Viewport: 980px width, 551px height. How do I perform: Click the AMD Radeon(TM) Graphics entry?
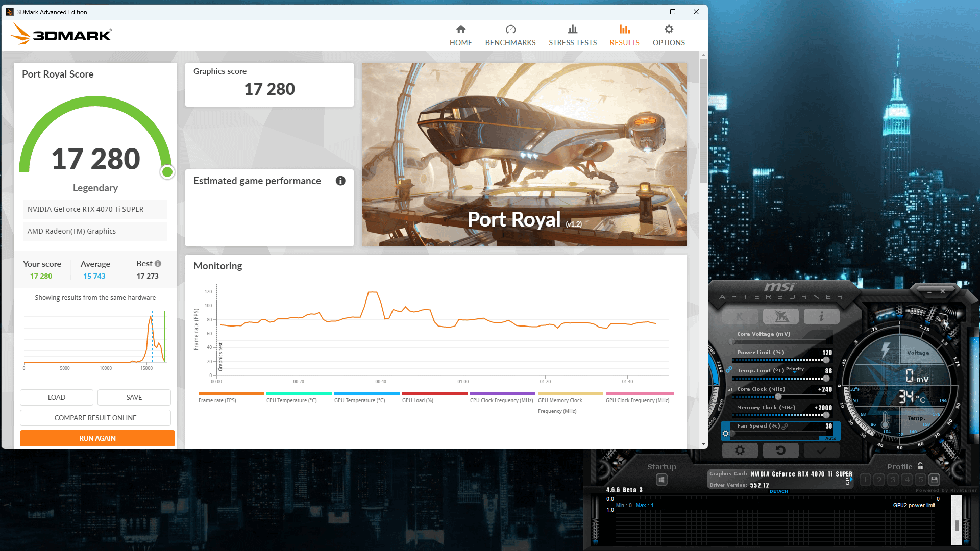click(95, 231)
